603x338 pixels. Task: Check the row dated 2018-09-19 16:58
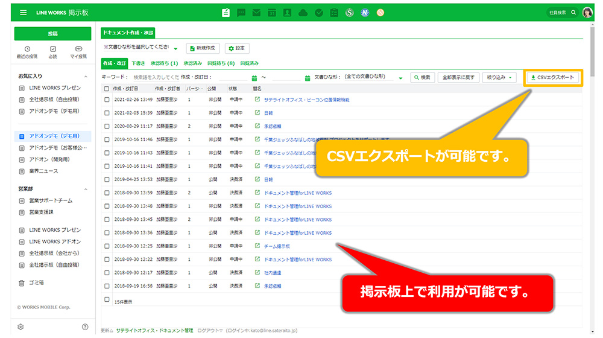pyautogui.click(x=107, y=286)
